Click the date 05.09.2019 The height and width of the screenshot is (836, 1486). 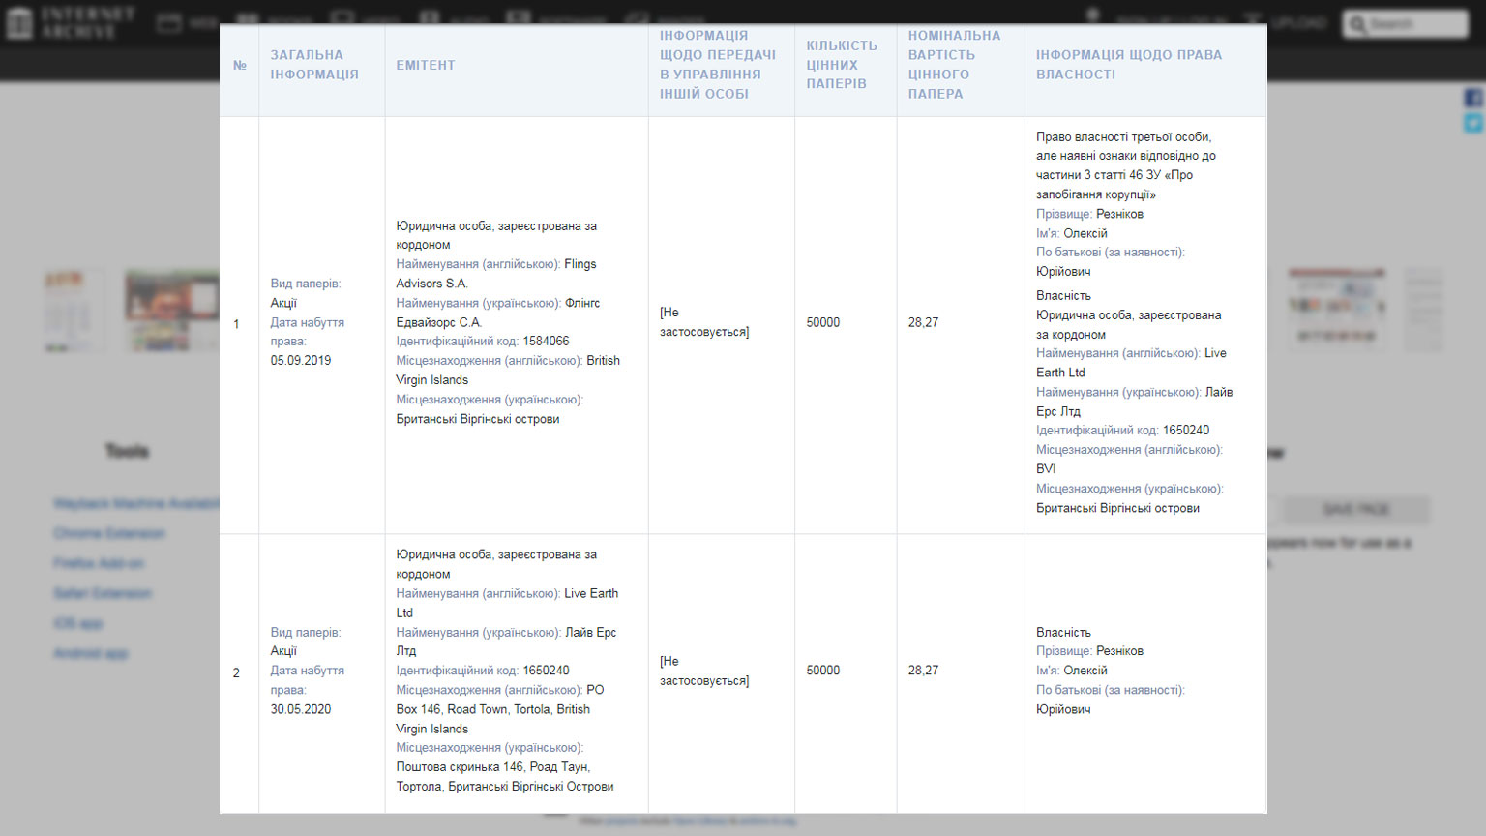301,360
